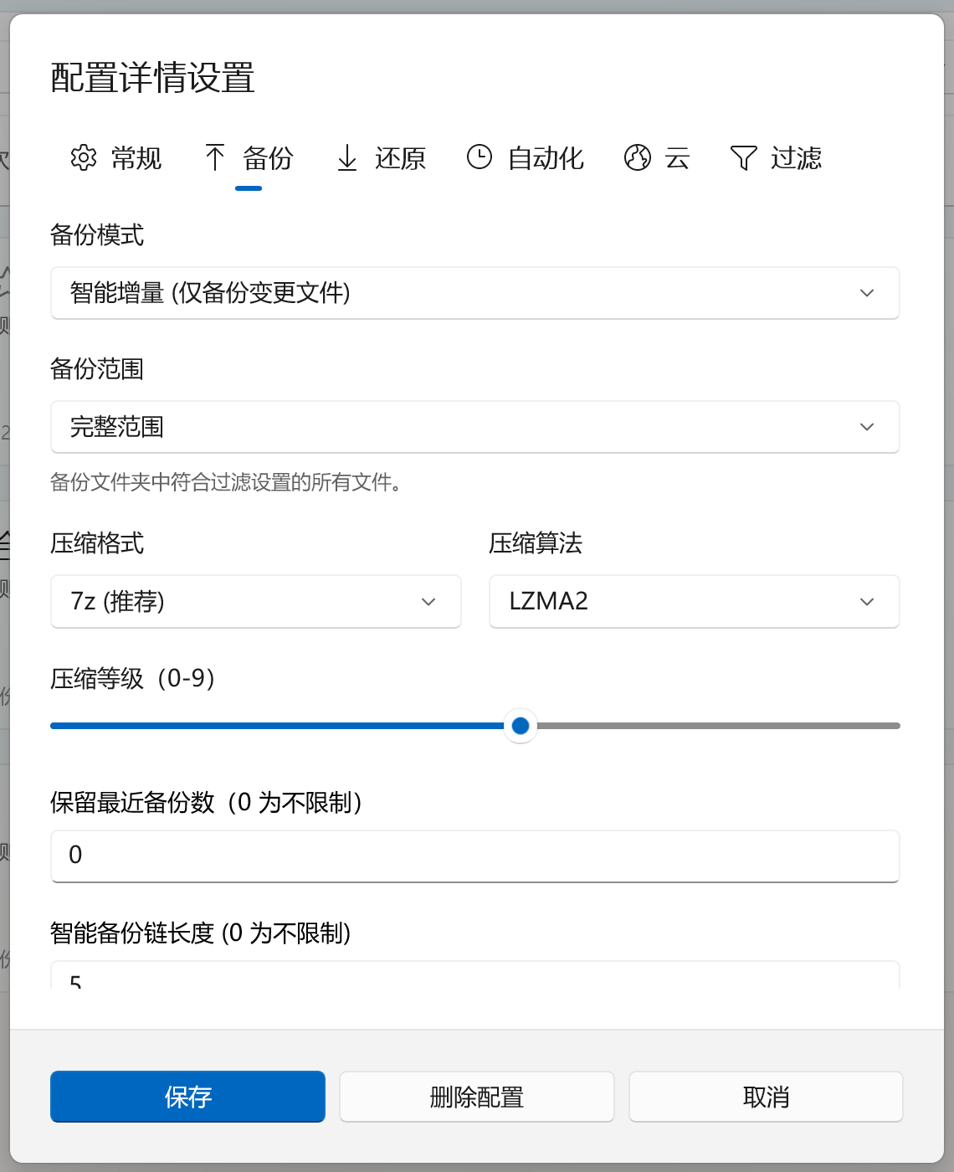Click the clock icon for 自动化

click(x=480, y=157)
